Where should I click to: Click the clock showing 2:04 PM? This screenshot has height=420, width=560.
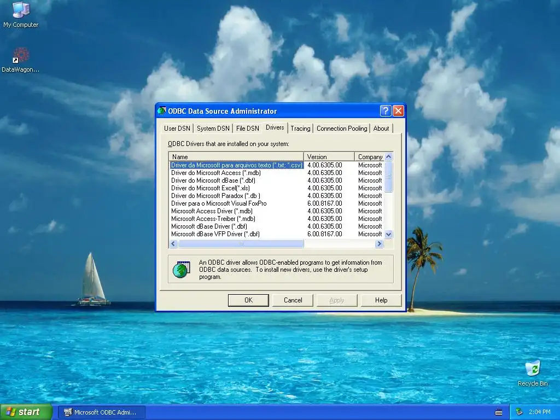click(539, 412)
